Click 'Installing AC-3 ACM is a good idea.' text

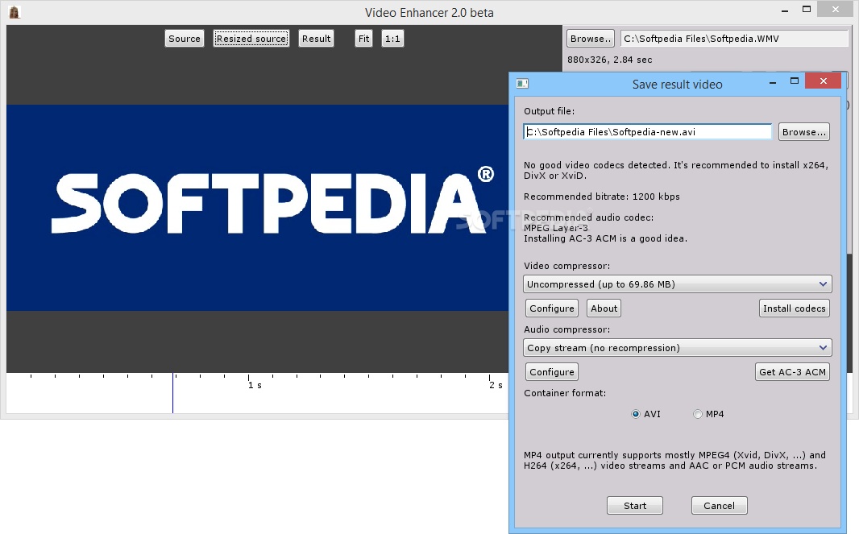coord(605,238)
